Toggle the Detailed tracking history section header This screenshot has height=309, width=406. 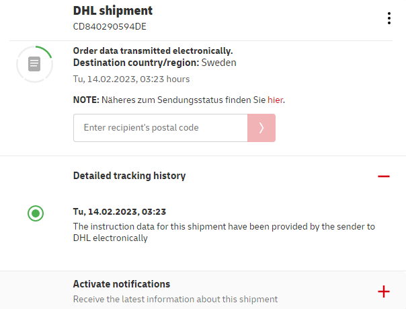coord(129,176)
